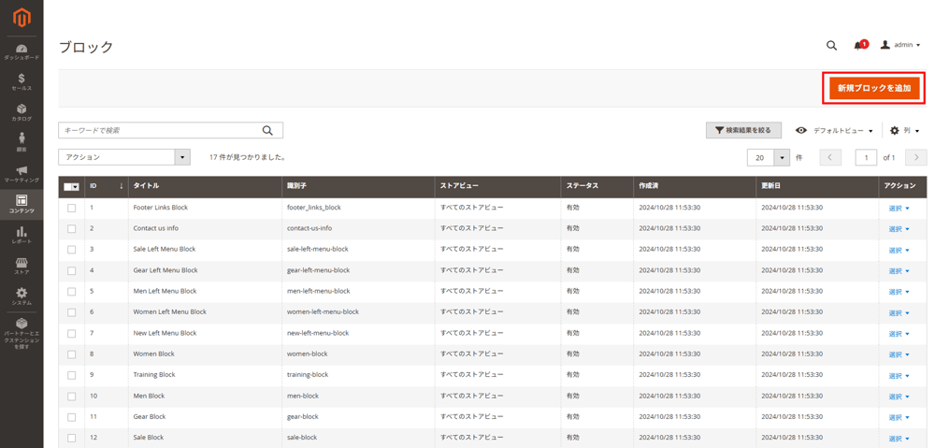Click the current page number field
The width and height of the screenshot is (935, 448).
866,157
